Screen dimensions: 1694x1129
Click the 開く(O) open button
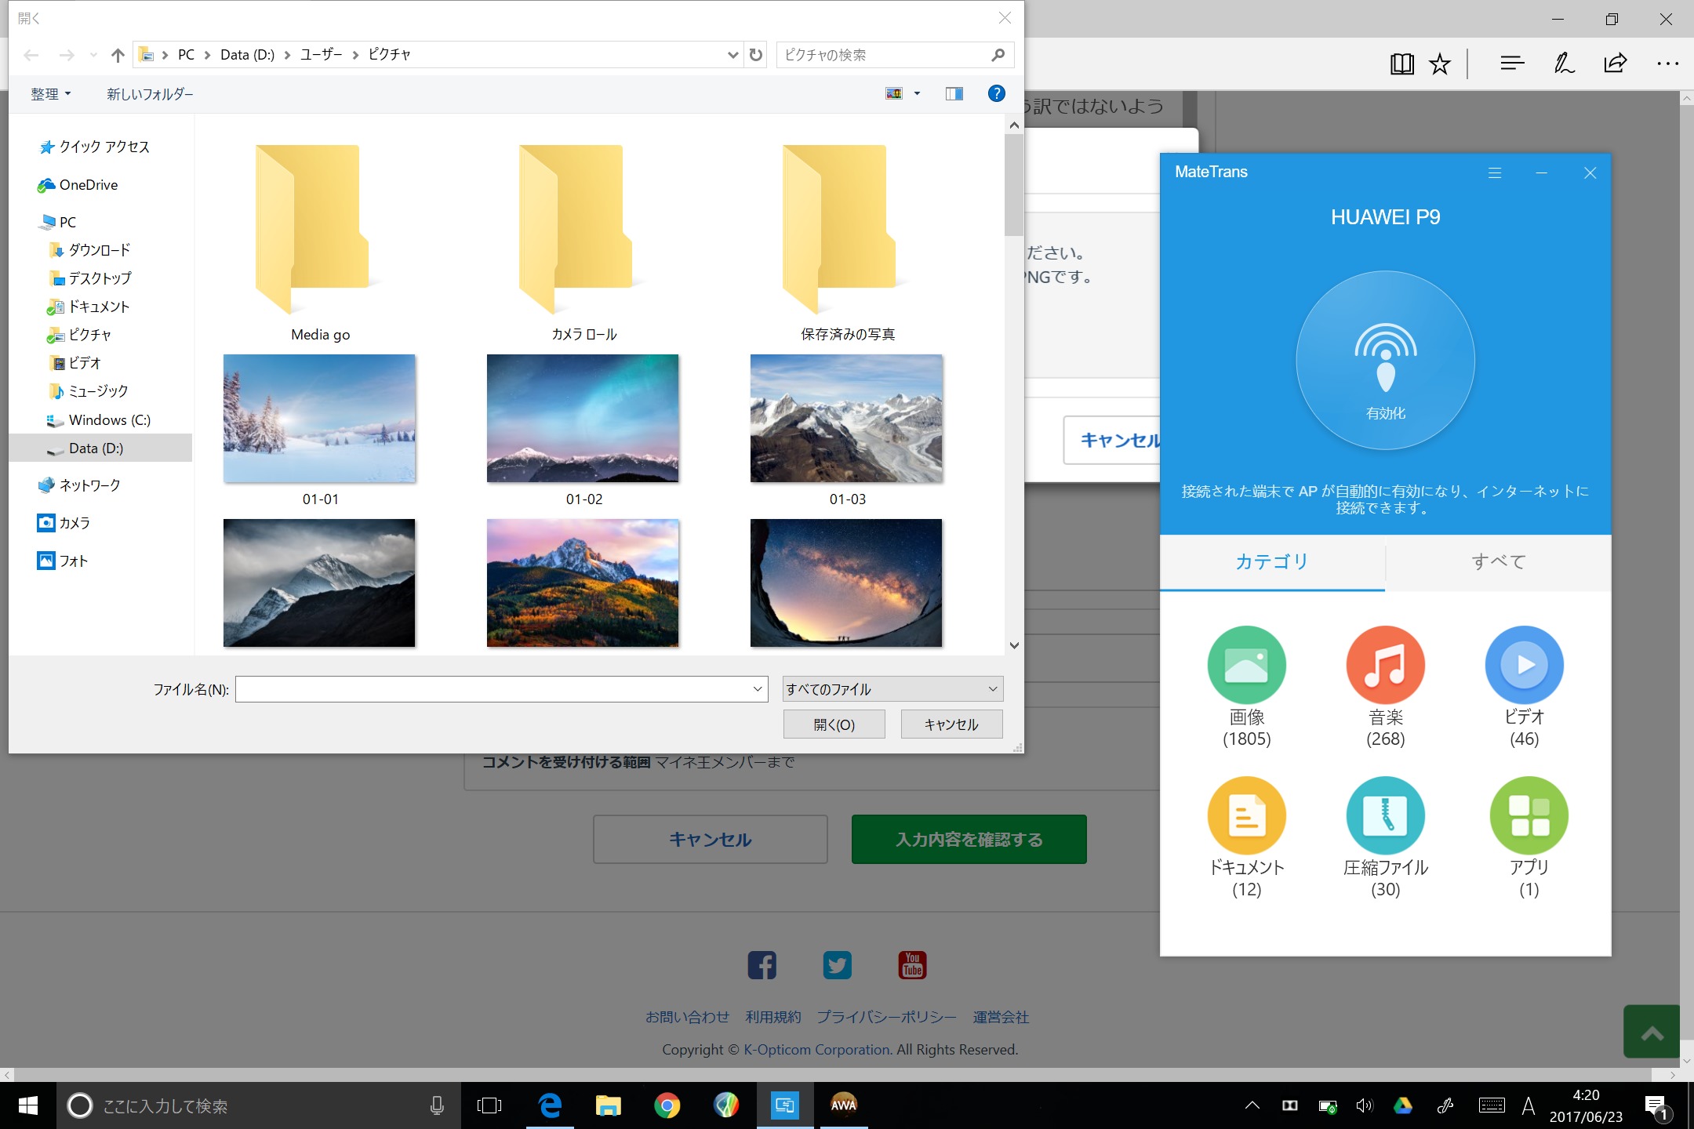pos(834,724)
